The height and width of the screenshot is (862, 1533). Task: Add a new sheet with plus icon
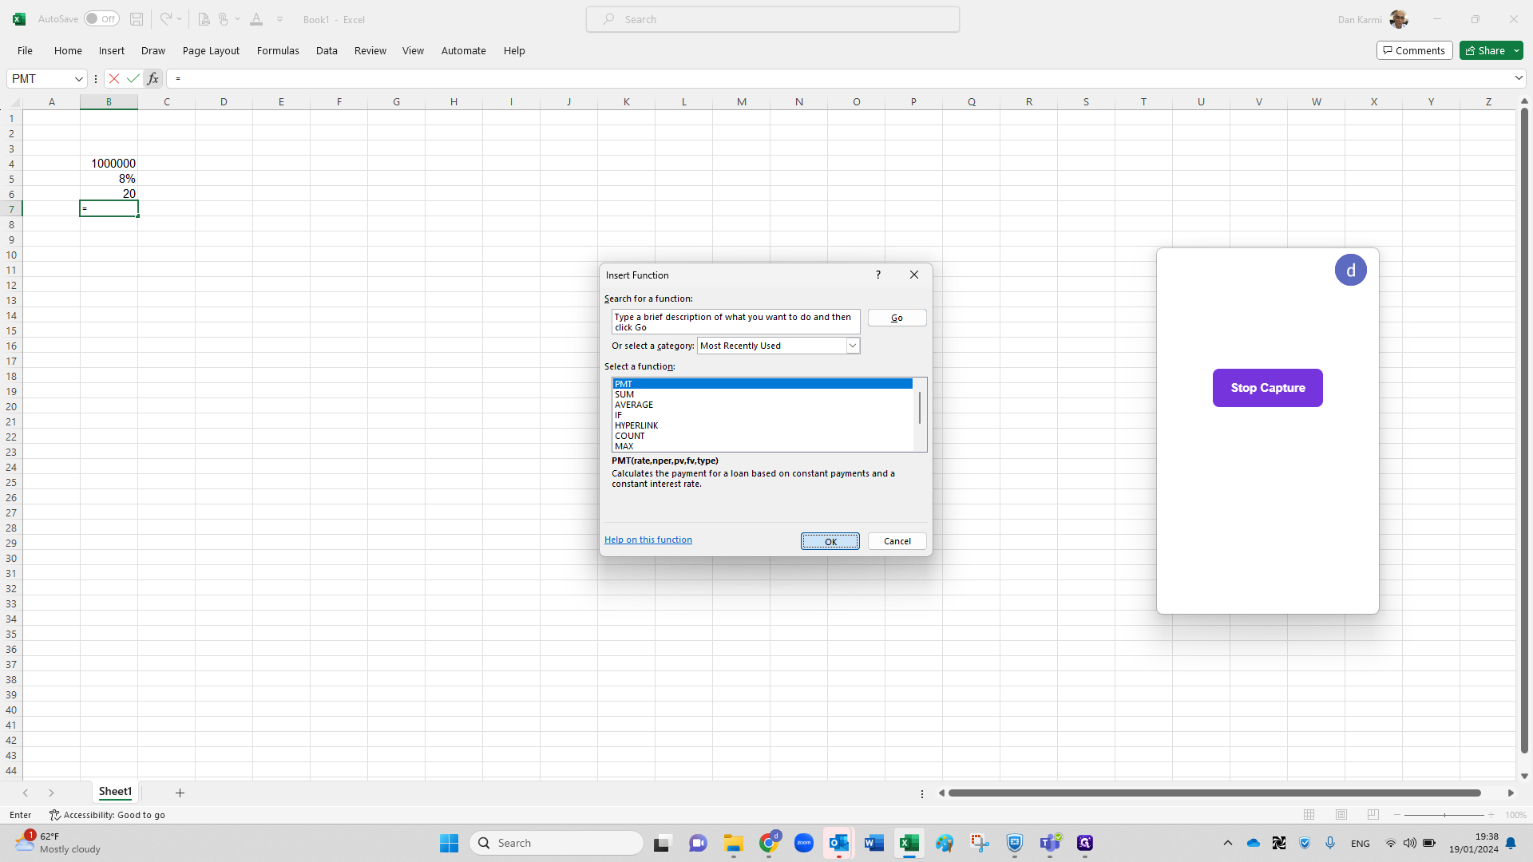click(x=180, y=793)
